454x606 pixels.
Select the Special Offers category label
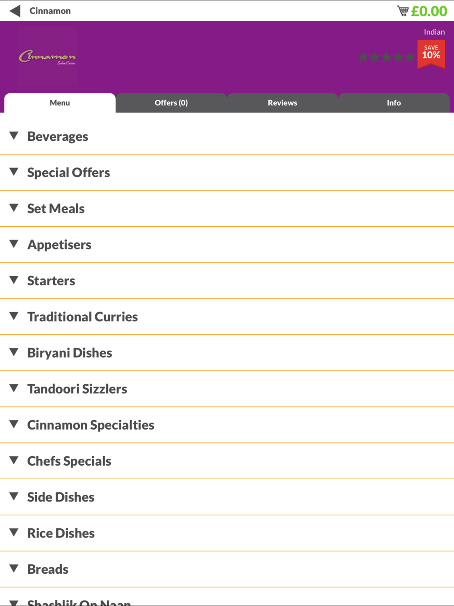click(x=69, y=173)
